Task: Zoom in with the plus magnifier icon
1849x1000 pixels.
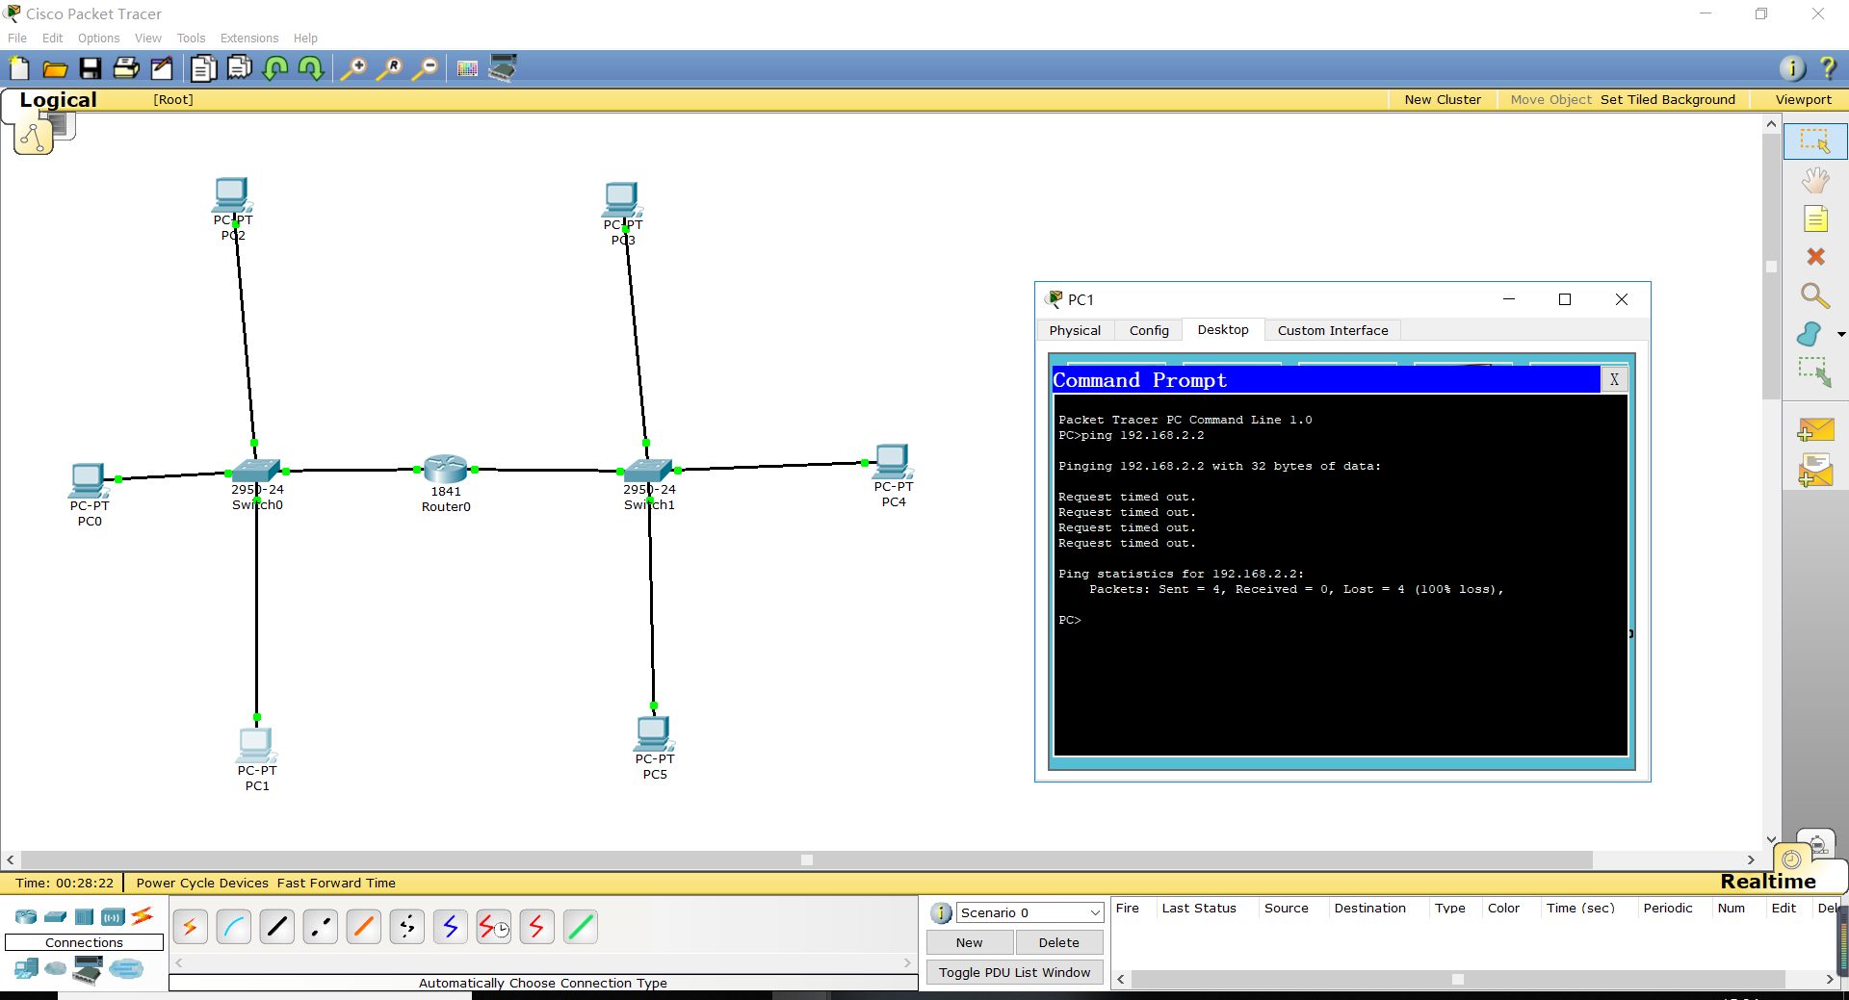Action: pos(353,68)
